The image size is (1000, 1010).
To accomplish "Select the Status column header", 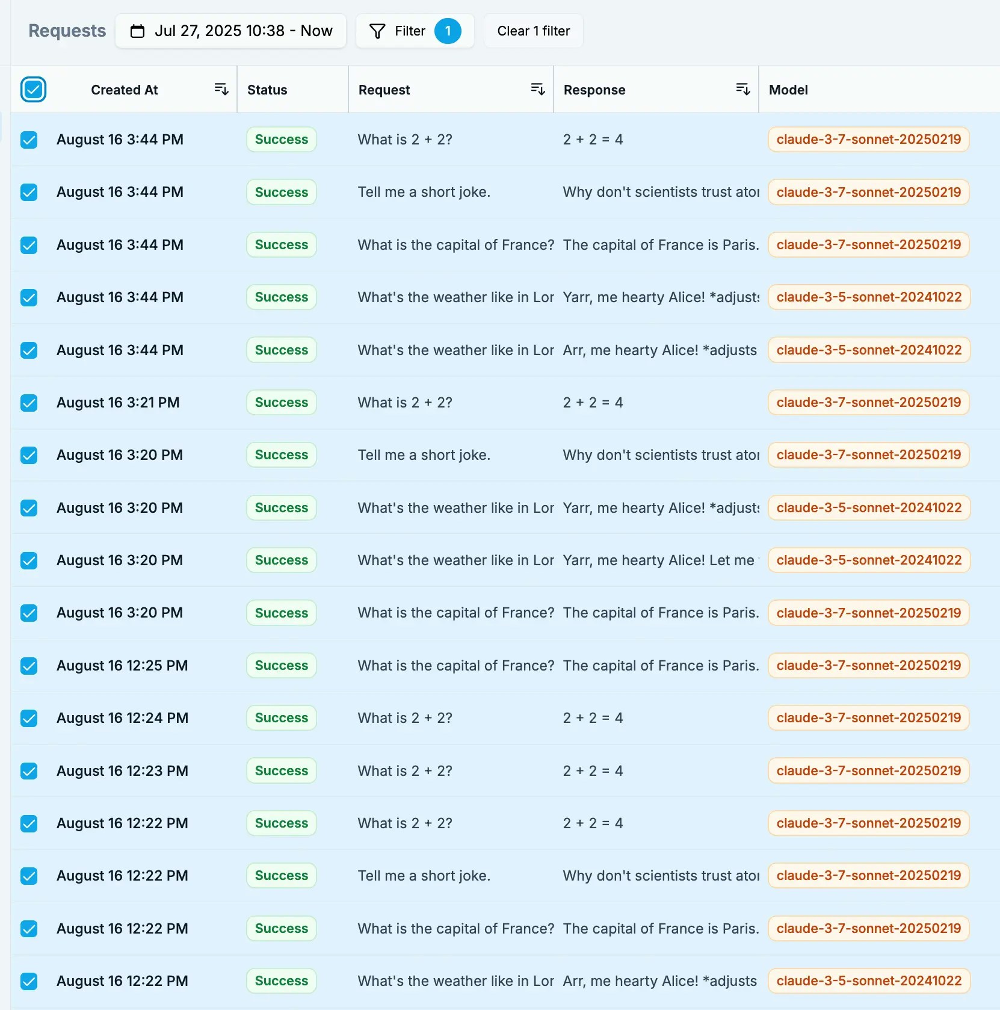I will [267, 90].
